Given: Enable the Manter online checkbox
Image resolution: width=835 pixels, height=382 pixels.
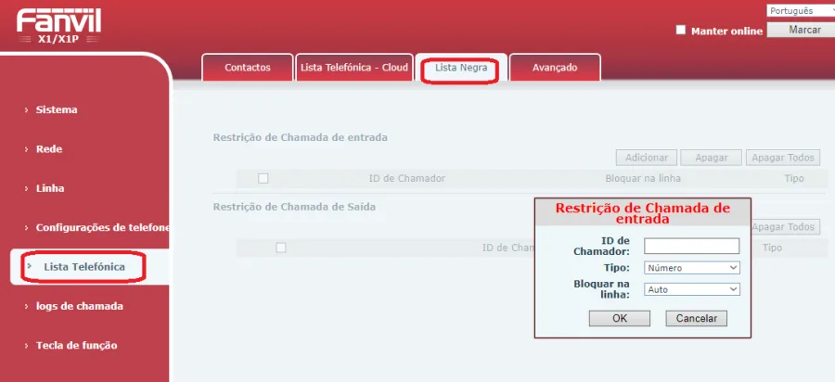Looking at the screenshot, I should point(681,30).
